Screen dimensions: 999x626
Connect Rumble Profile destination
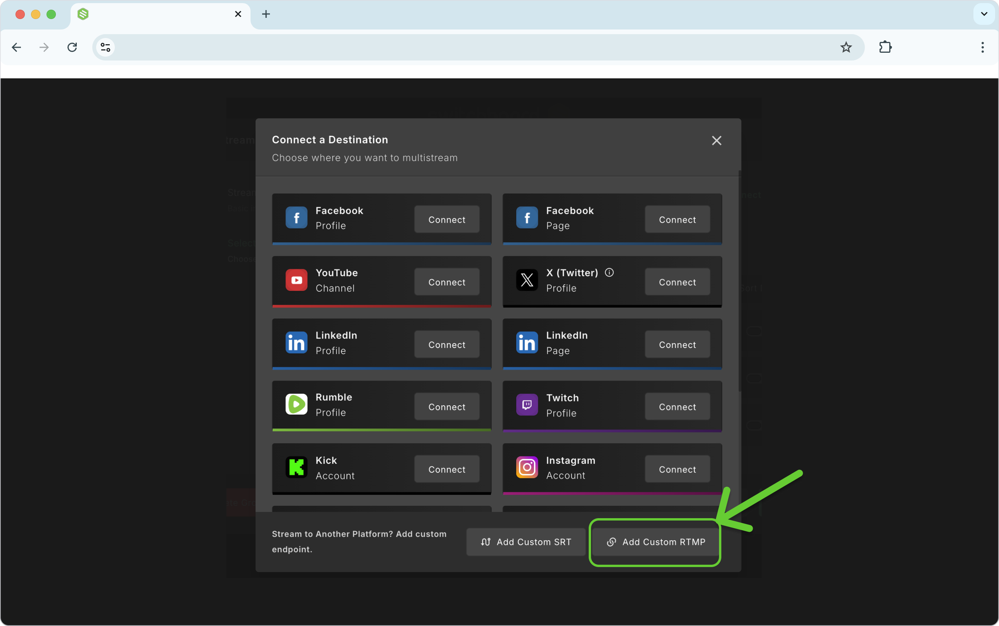coord(446,406)
